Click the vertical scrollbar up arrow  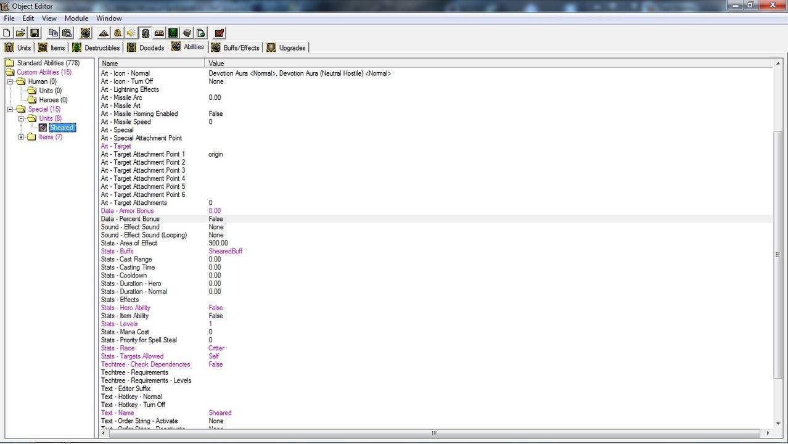[778, 64]
